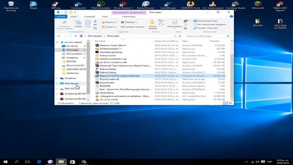293x165 pixels.
Task: Click the scissors Cortar icon
Action: click(x=95, y=21)
